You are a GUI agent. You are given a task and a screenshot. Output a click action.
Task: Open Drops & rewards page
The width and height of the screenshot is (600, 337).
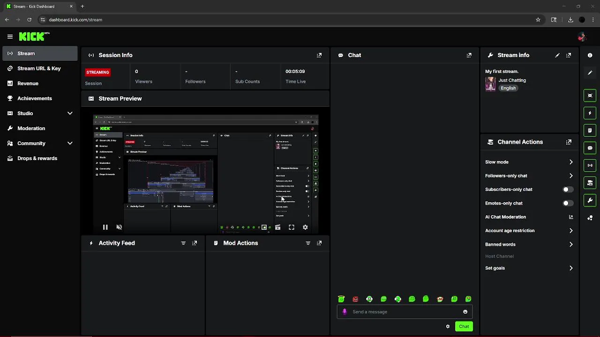tap(40, 158)
